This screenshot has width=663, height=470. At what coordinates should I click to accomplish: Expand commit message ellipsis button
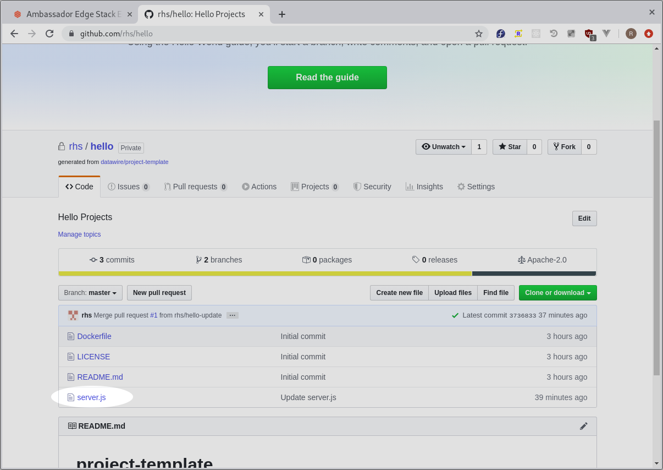coord(232,315)
